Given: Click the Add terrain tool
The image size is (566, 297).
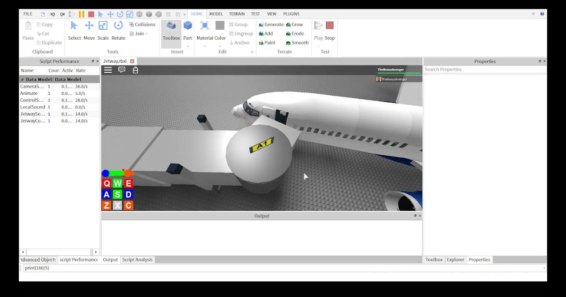Looking at the screenshot, I should 266,33.
